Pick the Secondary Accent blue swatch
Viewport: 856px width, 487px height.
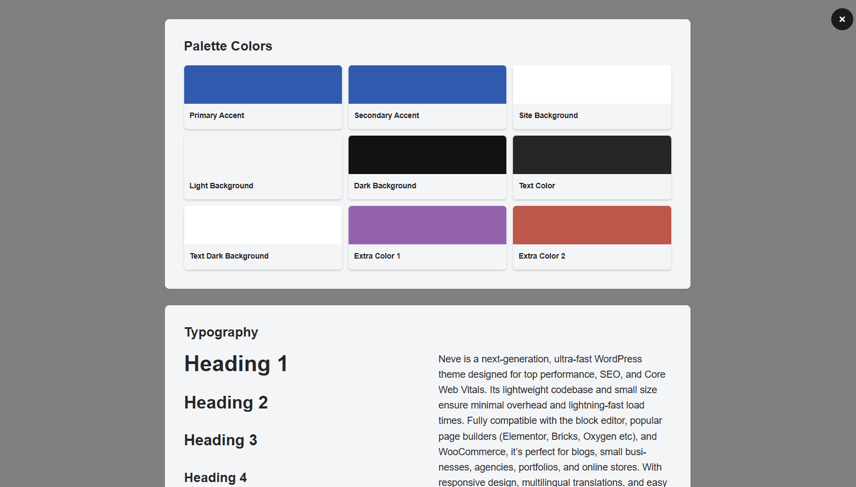coord(427,85)
